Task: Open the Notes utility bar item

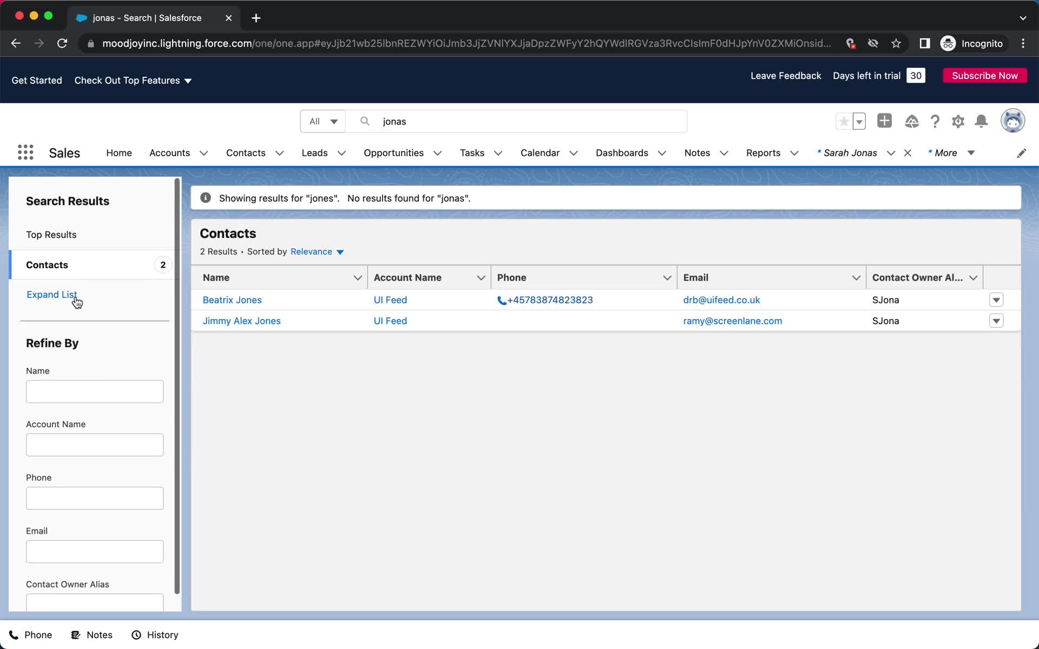Action: [x=92, y=635]
